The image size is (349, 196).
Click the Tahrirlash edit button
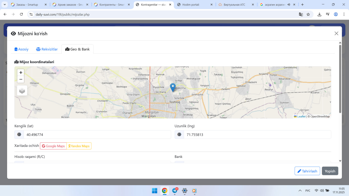pyautogui.click(x=307, y=171)
